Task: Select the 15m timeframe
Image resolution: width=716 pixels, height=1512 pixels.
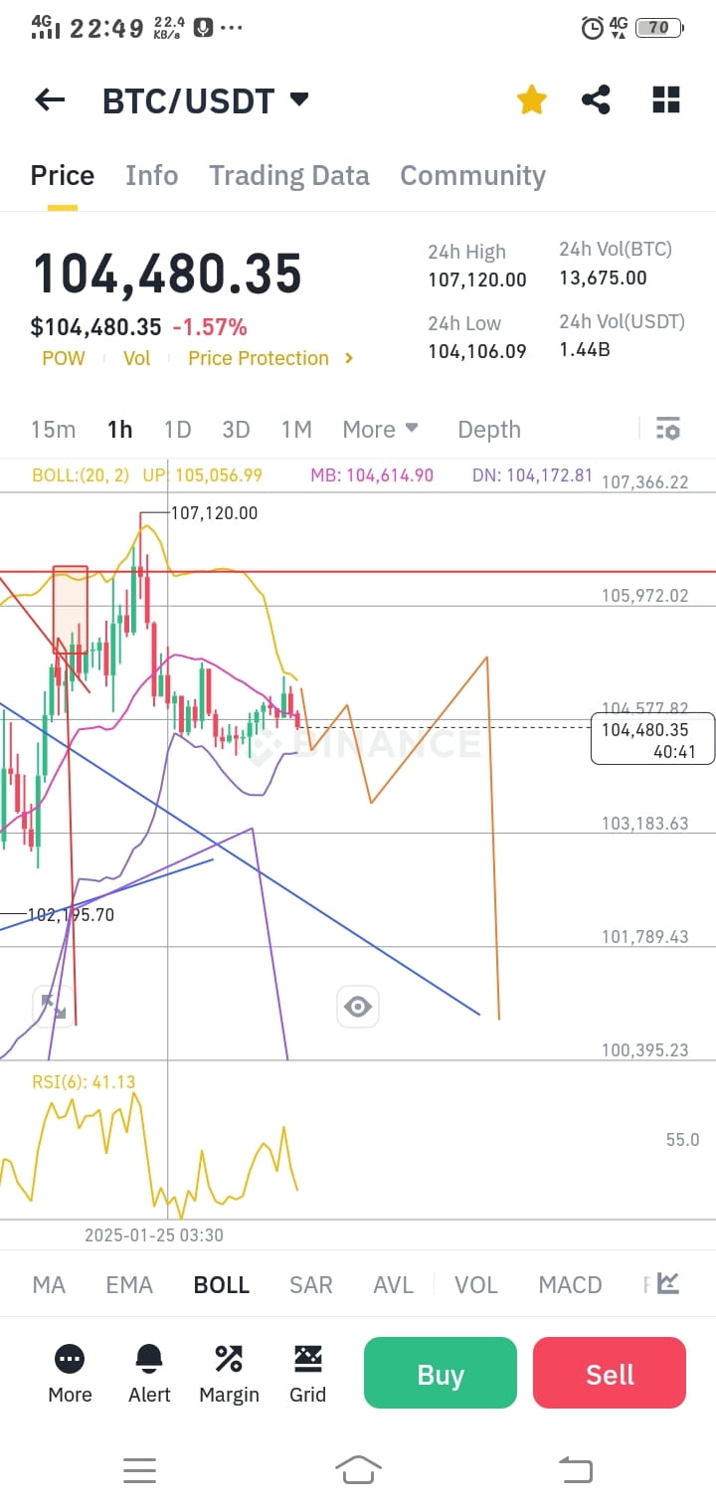Action: 53,430
